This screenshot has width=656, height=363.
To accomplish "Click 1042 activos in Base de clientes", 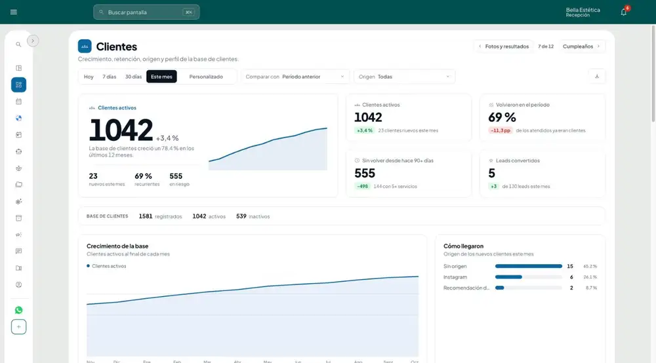I will coord(209,216).
